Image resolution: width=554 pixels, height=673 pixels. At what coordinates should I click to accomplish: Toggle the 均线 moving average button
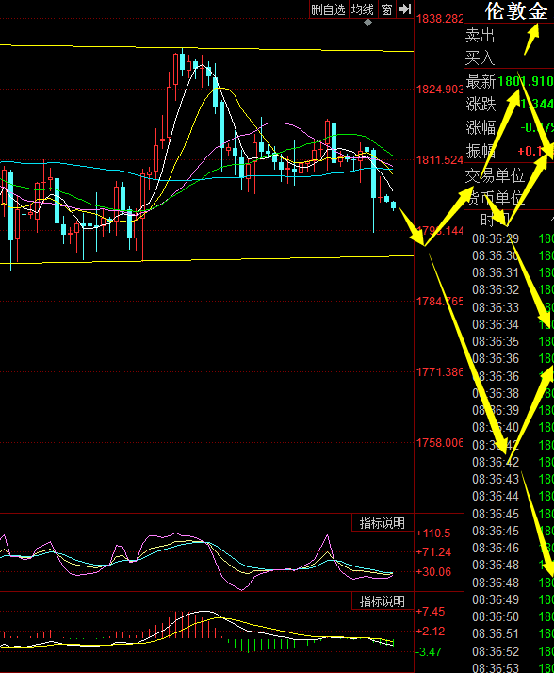(x=363, y=9)
